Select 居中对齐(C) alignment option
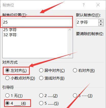The image size is (106, 108). coord(52,71)
